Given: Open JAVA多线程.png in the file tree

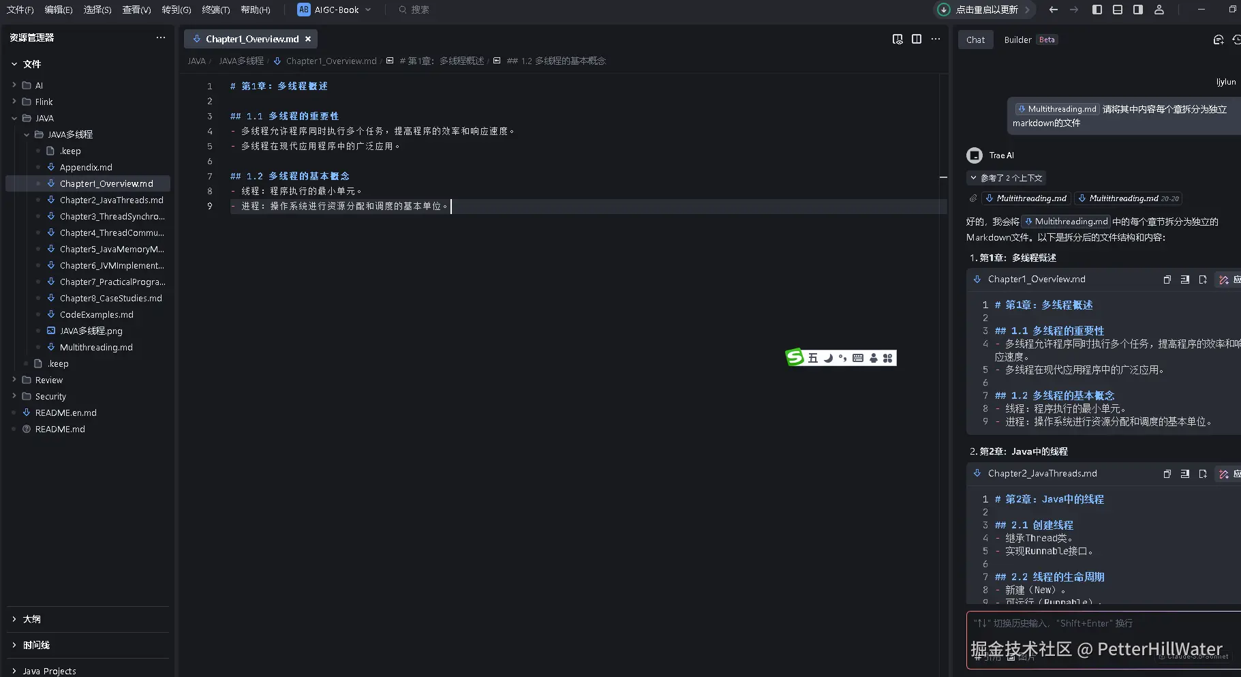Looking at the screenshot, I should [91, 331].
